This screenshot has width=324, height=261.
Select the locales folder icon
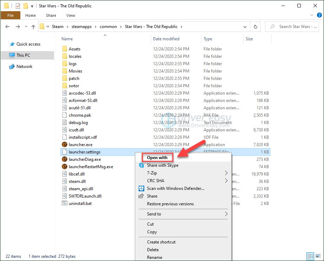[x=65, y=56]
